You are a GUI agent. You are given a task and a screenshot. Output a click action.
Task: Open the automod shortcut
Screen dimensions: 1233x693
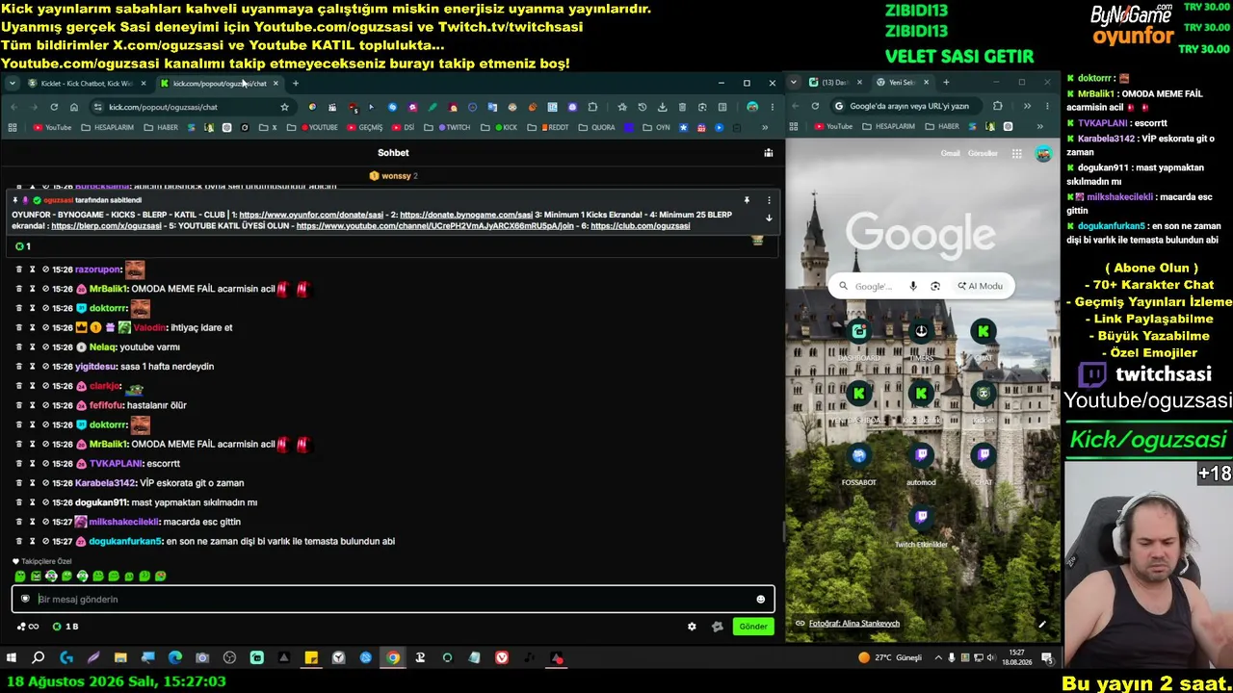[x=921, y=464]
